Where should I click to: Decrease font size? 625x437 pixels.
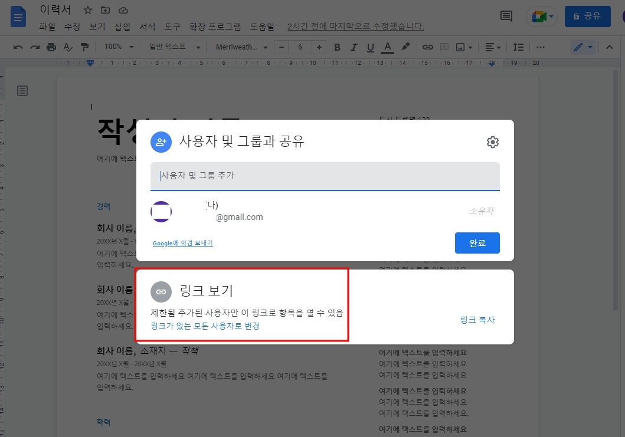282,47
